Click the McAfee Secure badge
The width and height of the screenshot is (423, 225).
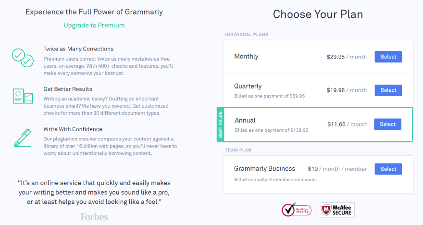click(x=336, y=210)
